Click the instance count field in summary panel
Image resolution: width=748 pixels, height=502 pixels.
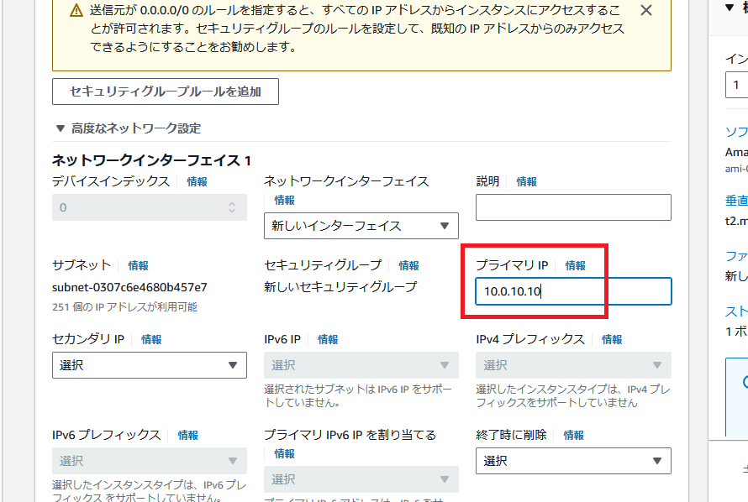coord(736,85)
